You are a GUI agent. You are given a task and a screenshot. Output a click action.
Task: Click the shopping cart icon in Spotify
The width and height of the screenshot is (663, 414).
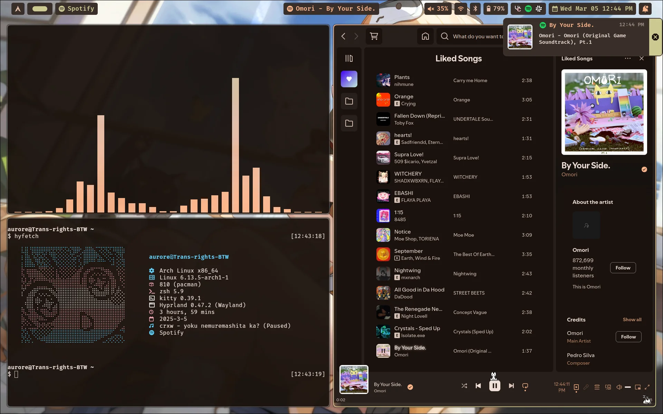click(374, 36)
